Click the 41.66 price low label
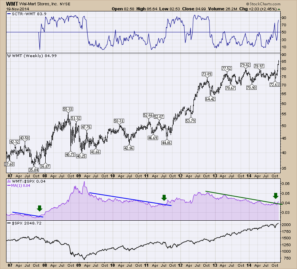The width and height of the screenshot is (297, 269). click(x=95, y=152)
